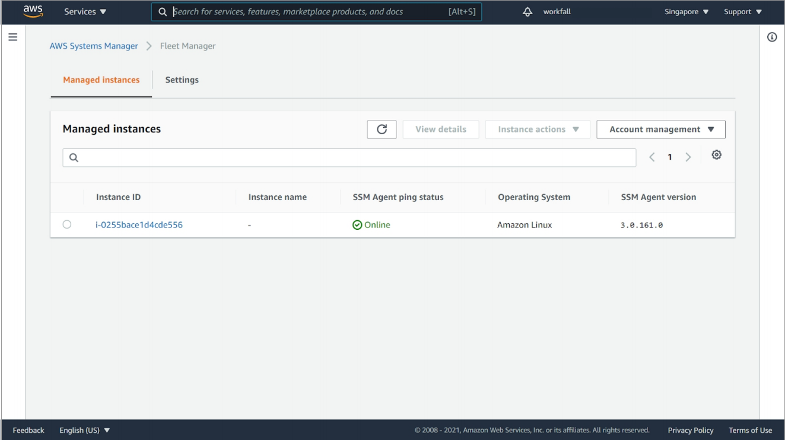Click the managed instances filter field

coord(349,158)
